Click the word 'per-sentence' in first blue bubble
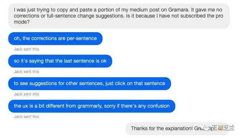Image resolution: width=242 pixels, height=138 pixels. click(82, 39)
